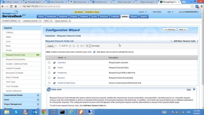Check the Postponed row checkbox
The width and height of the screenshot is (204, 115).
click(49, 73)
